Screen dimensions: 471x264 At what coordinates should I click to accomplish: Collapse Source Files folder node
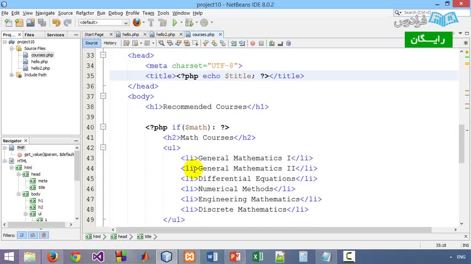click(12, 48)
